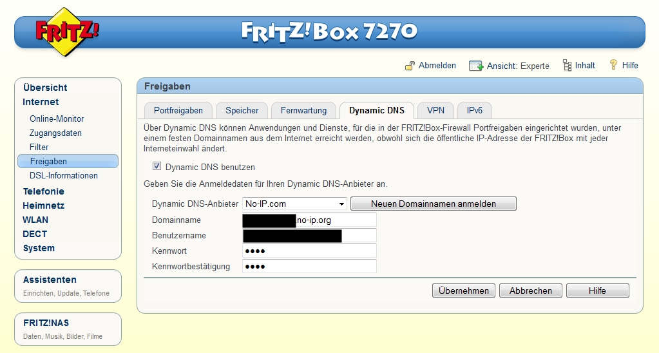Image resolution: width=659 pixels, height=353 pixels.
Task: Switch to the Speicher tab
Action: click(x=242, y=111)
